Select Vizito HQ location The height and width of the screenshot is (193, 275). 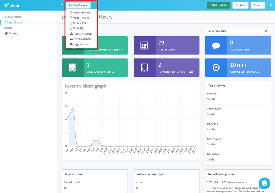[78, 28]
